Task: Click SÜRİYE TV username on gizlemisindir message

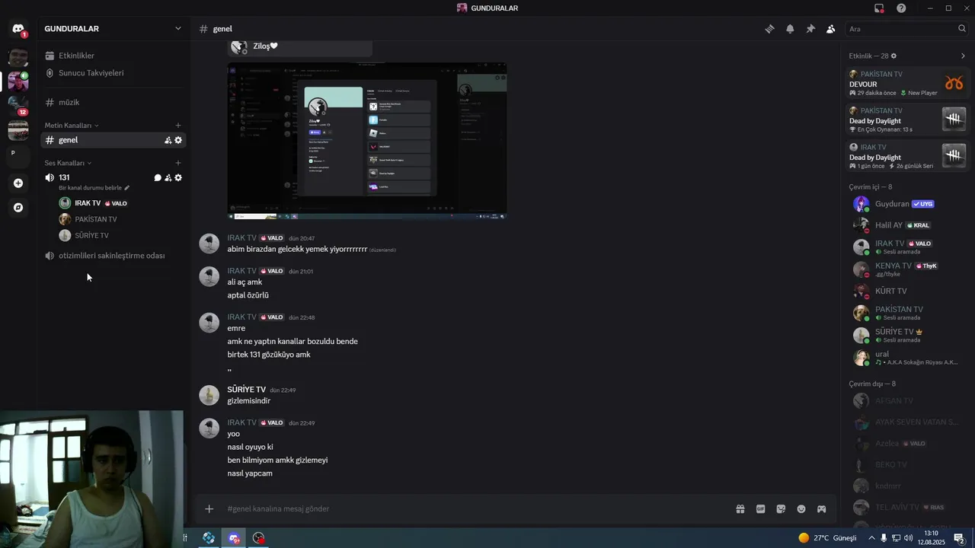Action: [x=246, y=390]
